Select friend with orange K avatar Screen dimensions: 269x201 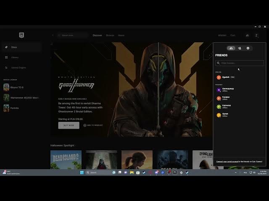click(239, 98)
